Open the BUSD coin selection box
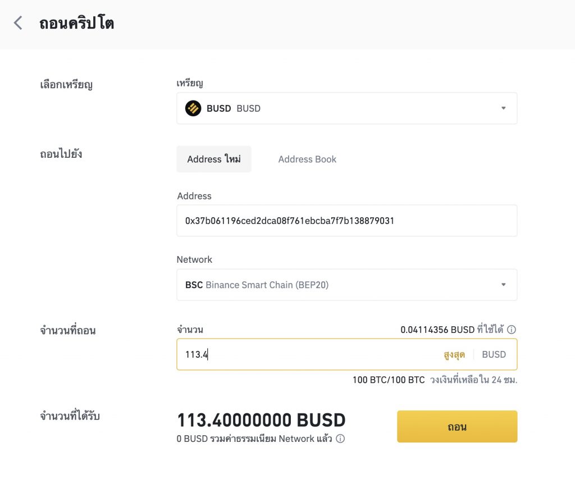 [347, 108]
